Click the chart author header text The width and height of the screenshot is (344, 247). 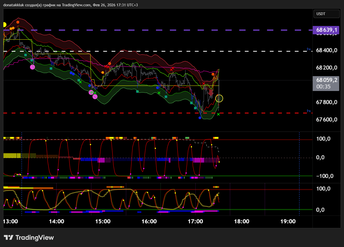coord(70,5)
